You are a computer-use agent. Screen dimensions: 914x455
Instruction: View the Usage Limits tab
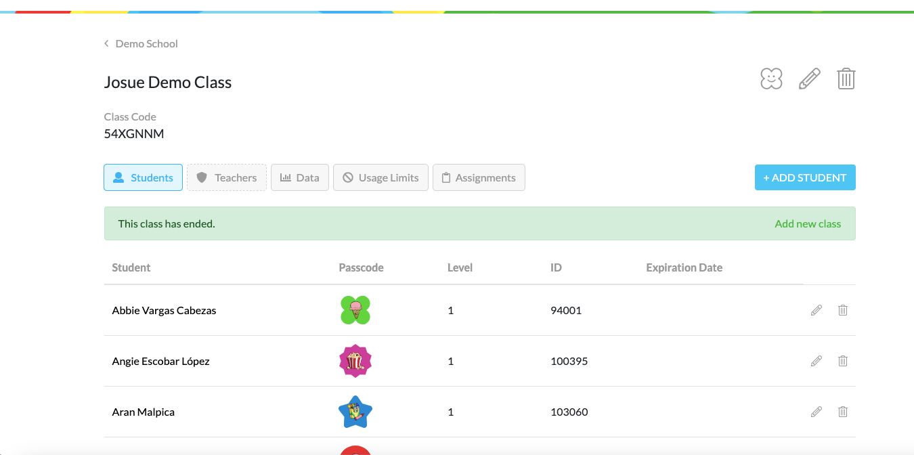tap(380, 177)
